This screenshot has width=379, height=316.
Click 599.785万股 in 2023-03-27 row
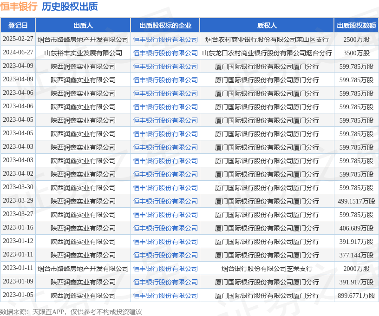[356, 215]
